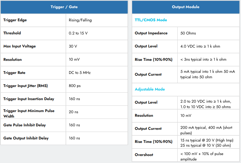The height and width of the screenshot is (163, 241).
Task: Select the 4.0 VDC output level value
Action: pos(200,46)
